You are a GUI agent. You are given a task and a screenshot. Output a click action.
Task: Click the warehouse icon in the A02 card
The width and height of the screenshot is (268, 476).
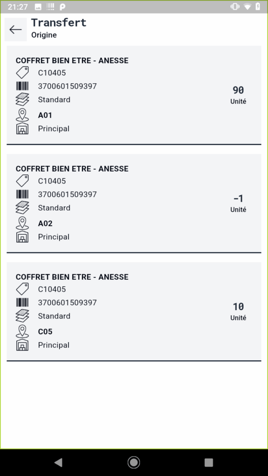pyautogui.click(x=22, y=237)
